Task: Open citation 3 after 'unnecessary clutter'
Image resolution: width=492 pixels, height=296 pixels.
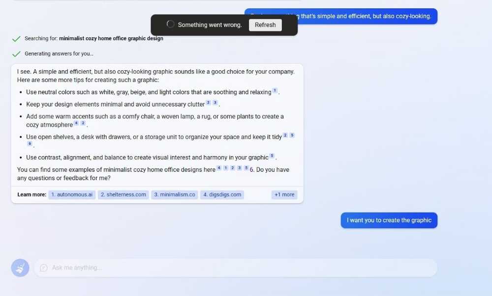Action: [x=215, y=103]
